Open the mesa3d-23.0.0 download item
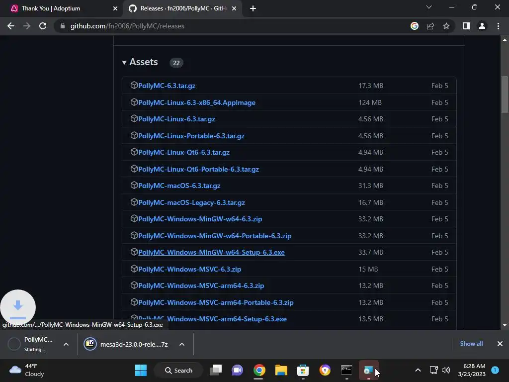This screenshot has height=382, width=509. click(x=126, y=344)
